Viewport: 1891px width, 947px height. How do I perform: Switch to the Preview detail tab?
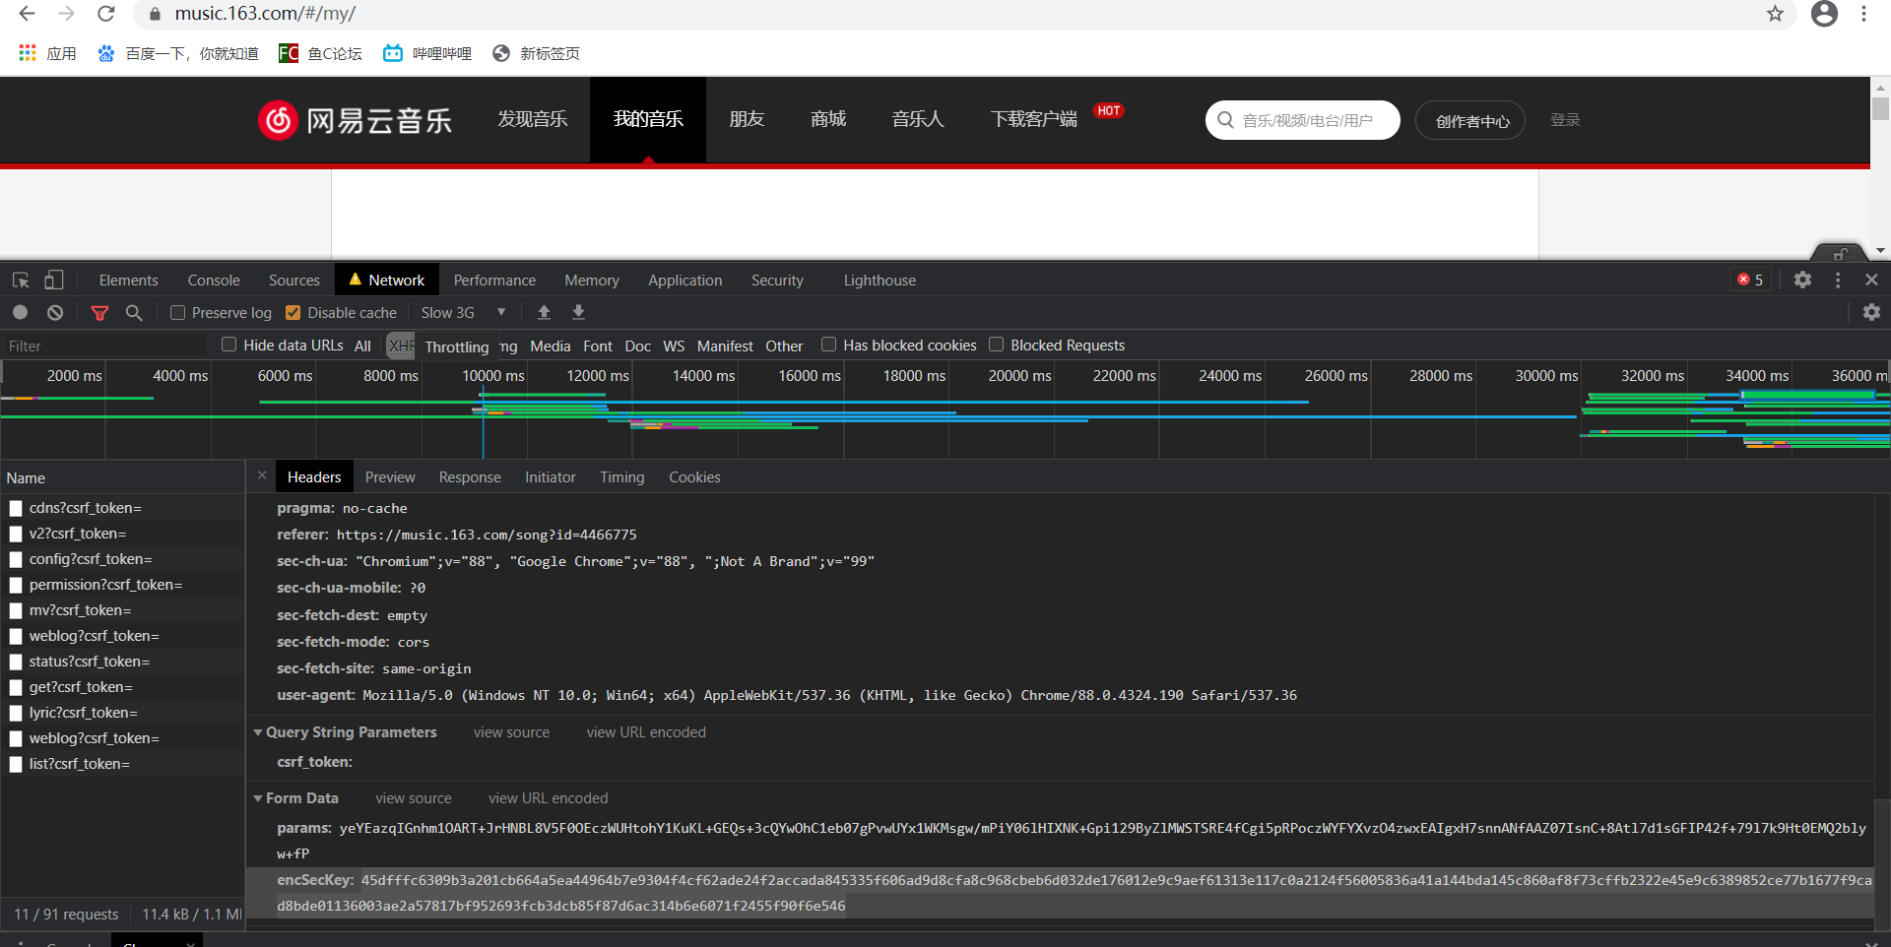tap(390, 477)
